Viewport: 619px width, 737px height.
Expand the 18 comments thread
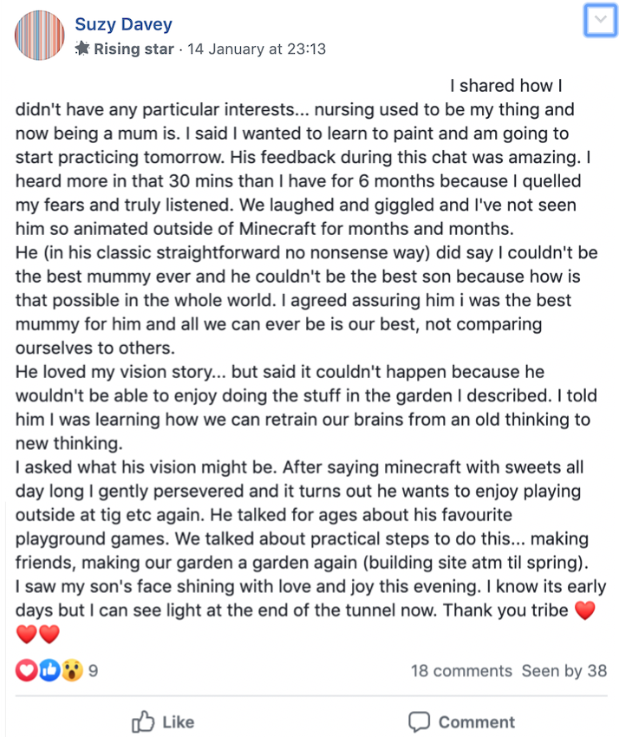(461, 670)
